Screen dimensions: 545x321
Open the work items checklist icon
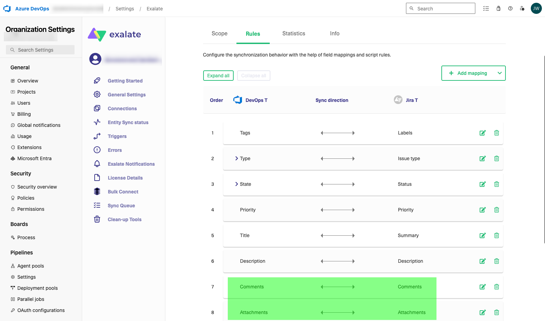(x=486, y=8)
